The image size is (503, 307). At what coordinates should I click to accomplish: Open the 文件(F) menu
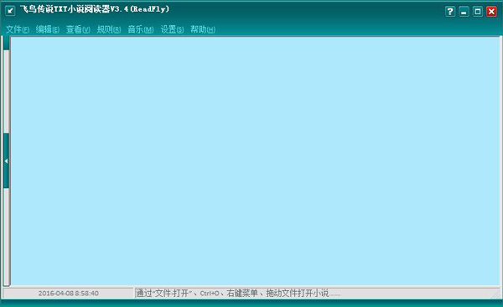point(18,29)
